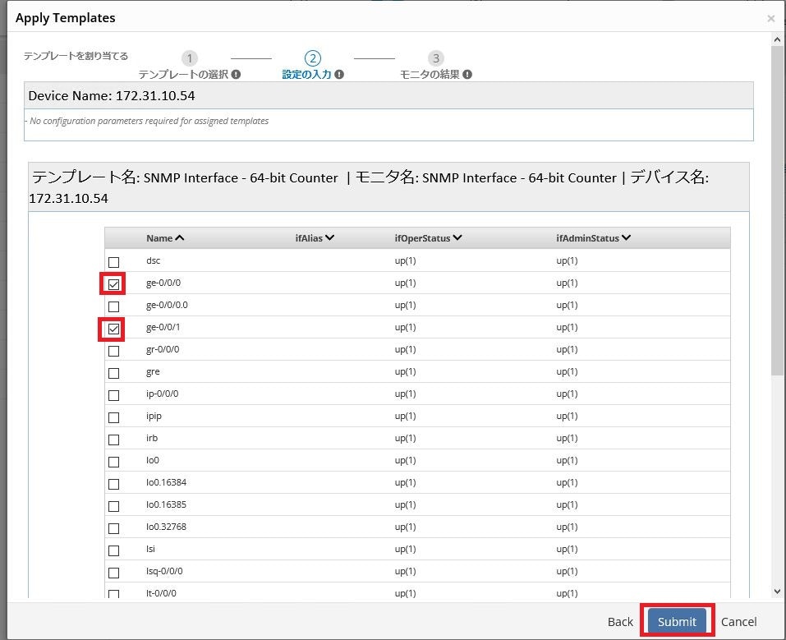Tick the lo0 checkbox
Screen dimensions: 786x640
pyautogui.click(x=114, y=462)
